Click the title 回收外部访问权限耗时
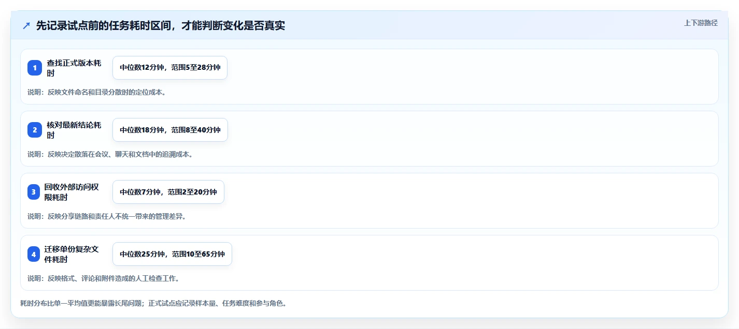This screenshot has width=739, height=329. tap(72, 192)
